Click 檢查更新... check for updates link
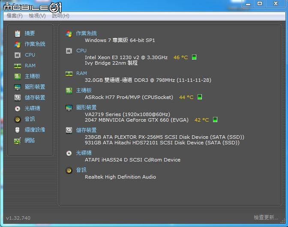This screenshot has width=288, height=227. tap(266, 218)
